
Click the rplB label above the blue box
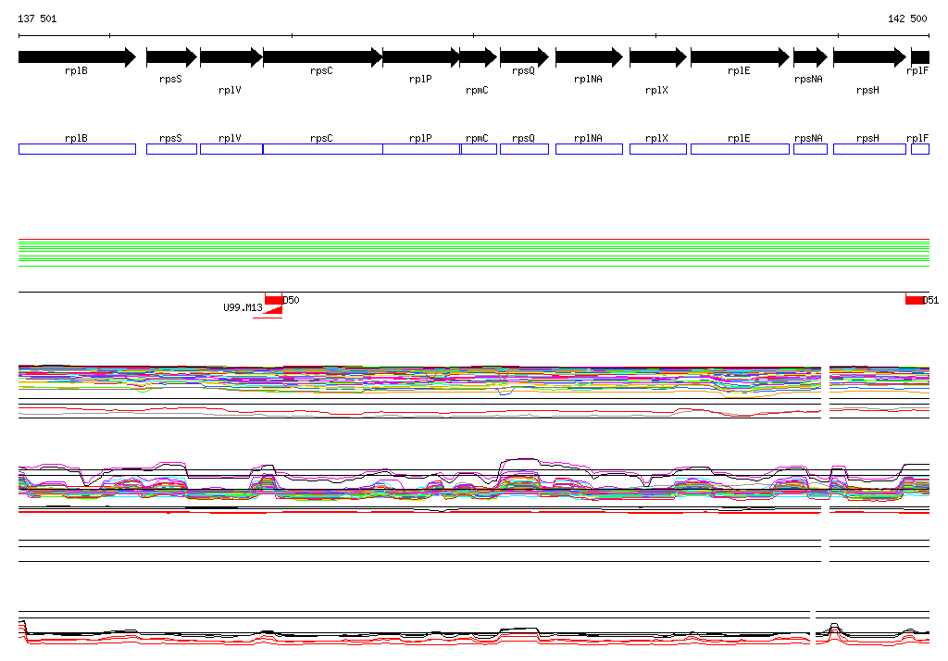[x=76, y=139]
